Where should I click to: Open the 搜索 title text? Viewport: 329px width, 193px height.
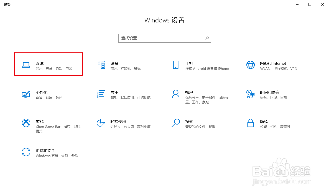coord(189,122)
